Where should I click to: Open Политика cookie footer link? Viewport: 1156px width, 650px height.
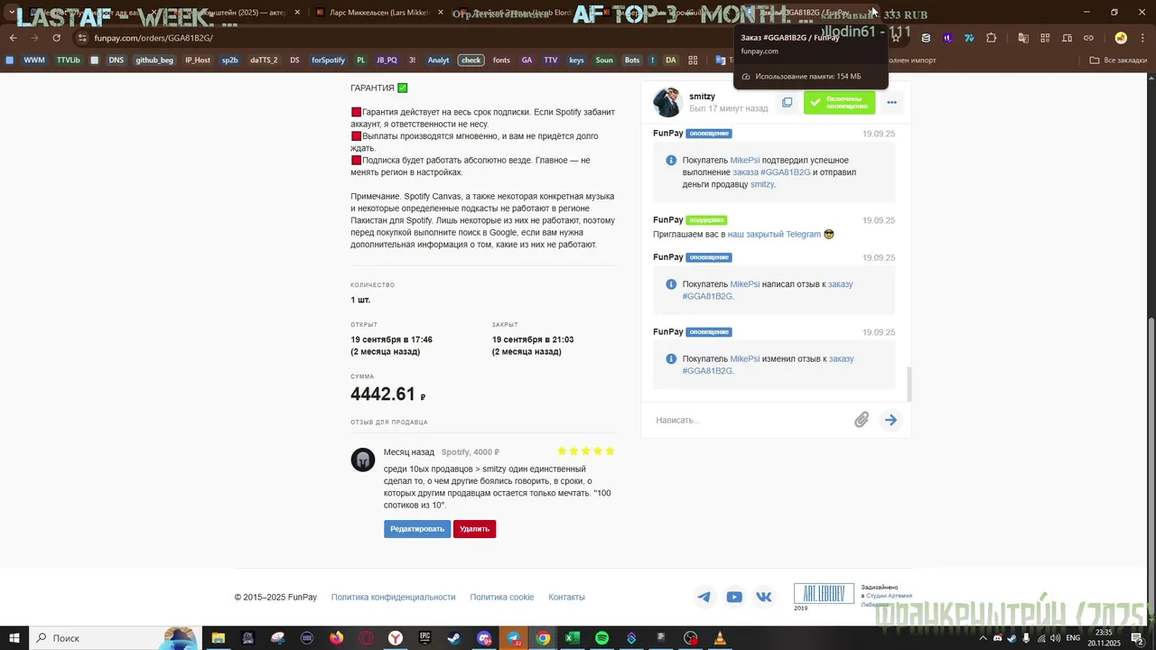point(502,597)
